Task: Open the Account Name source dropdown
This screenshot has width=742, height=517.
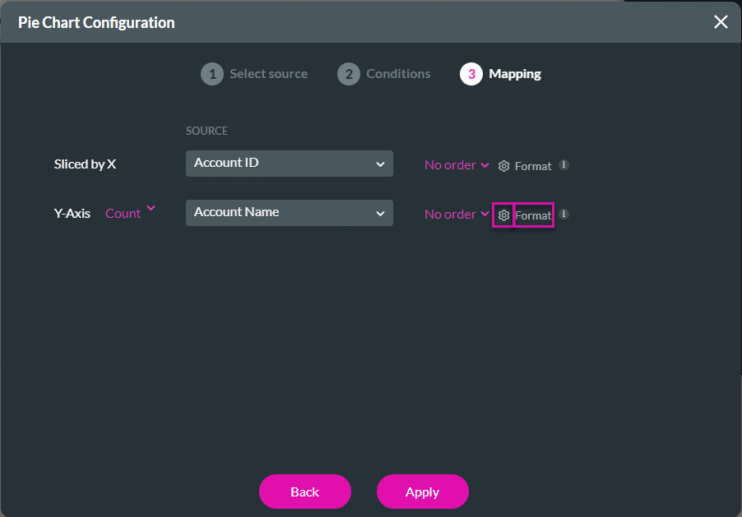Action: (x=289, y=212)
